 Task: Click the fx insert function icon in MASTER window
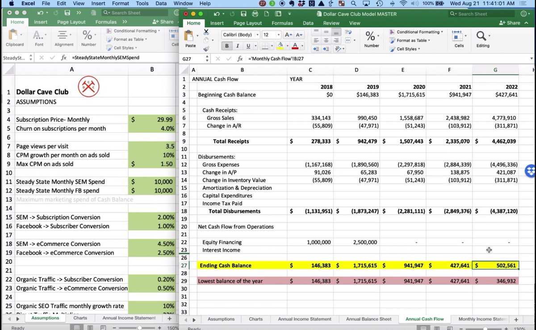coord(240,58)
